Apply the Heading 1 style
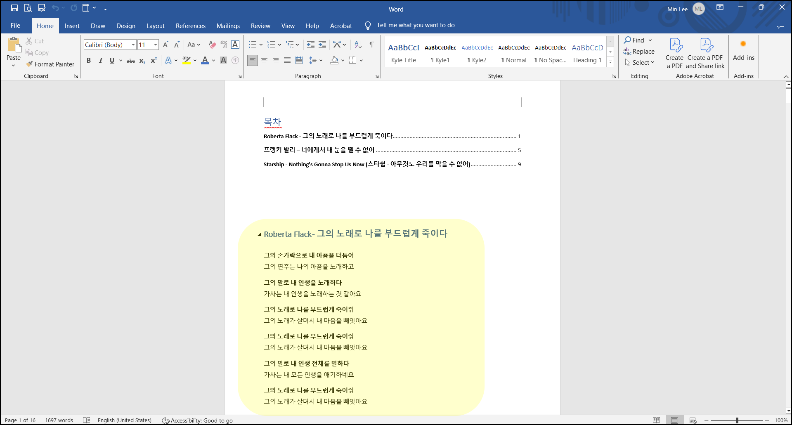 587,53
